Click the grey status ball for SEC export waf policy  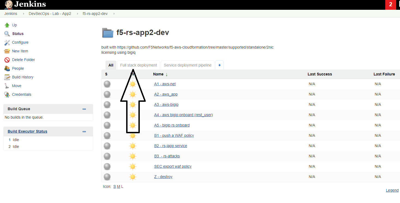(107, 166)
